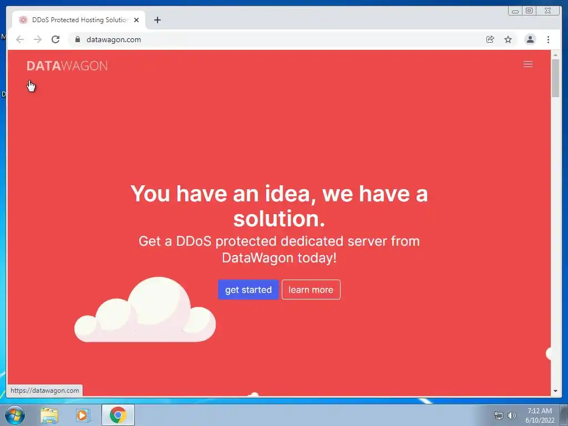Open a new browser tab

point(157,20)
